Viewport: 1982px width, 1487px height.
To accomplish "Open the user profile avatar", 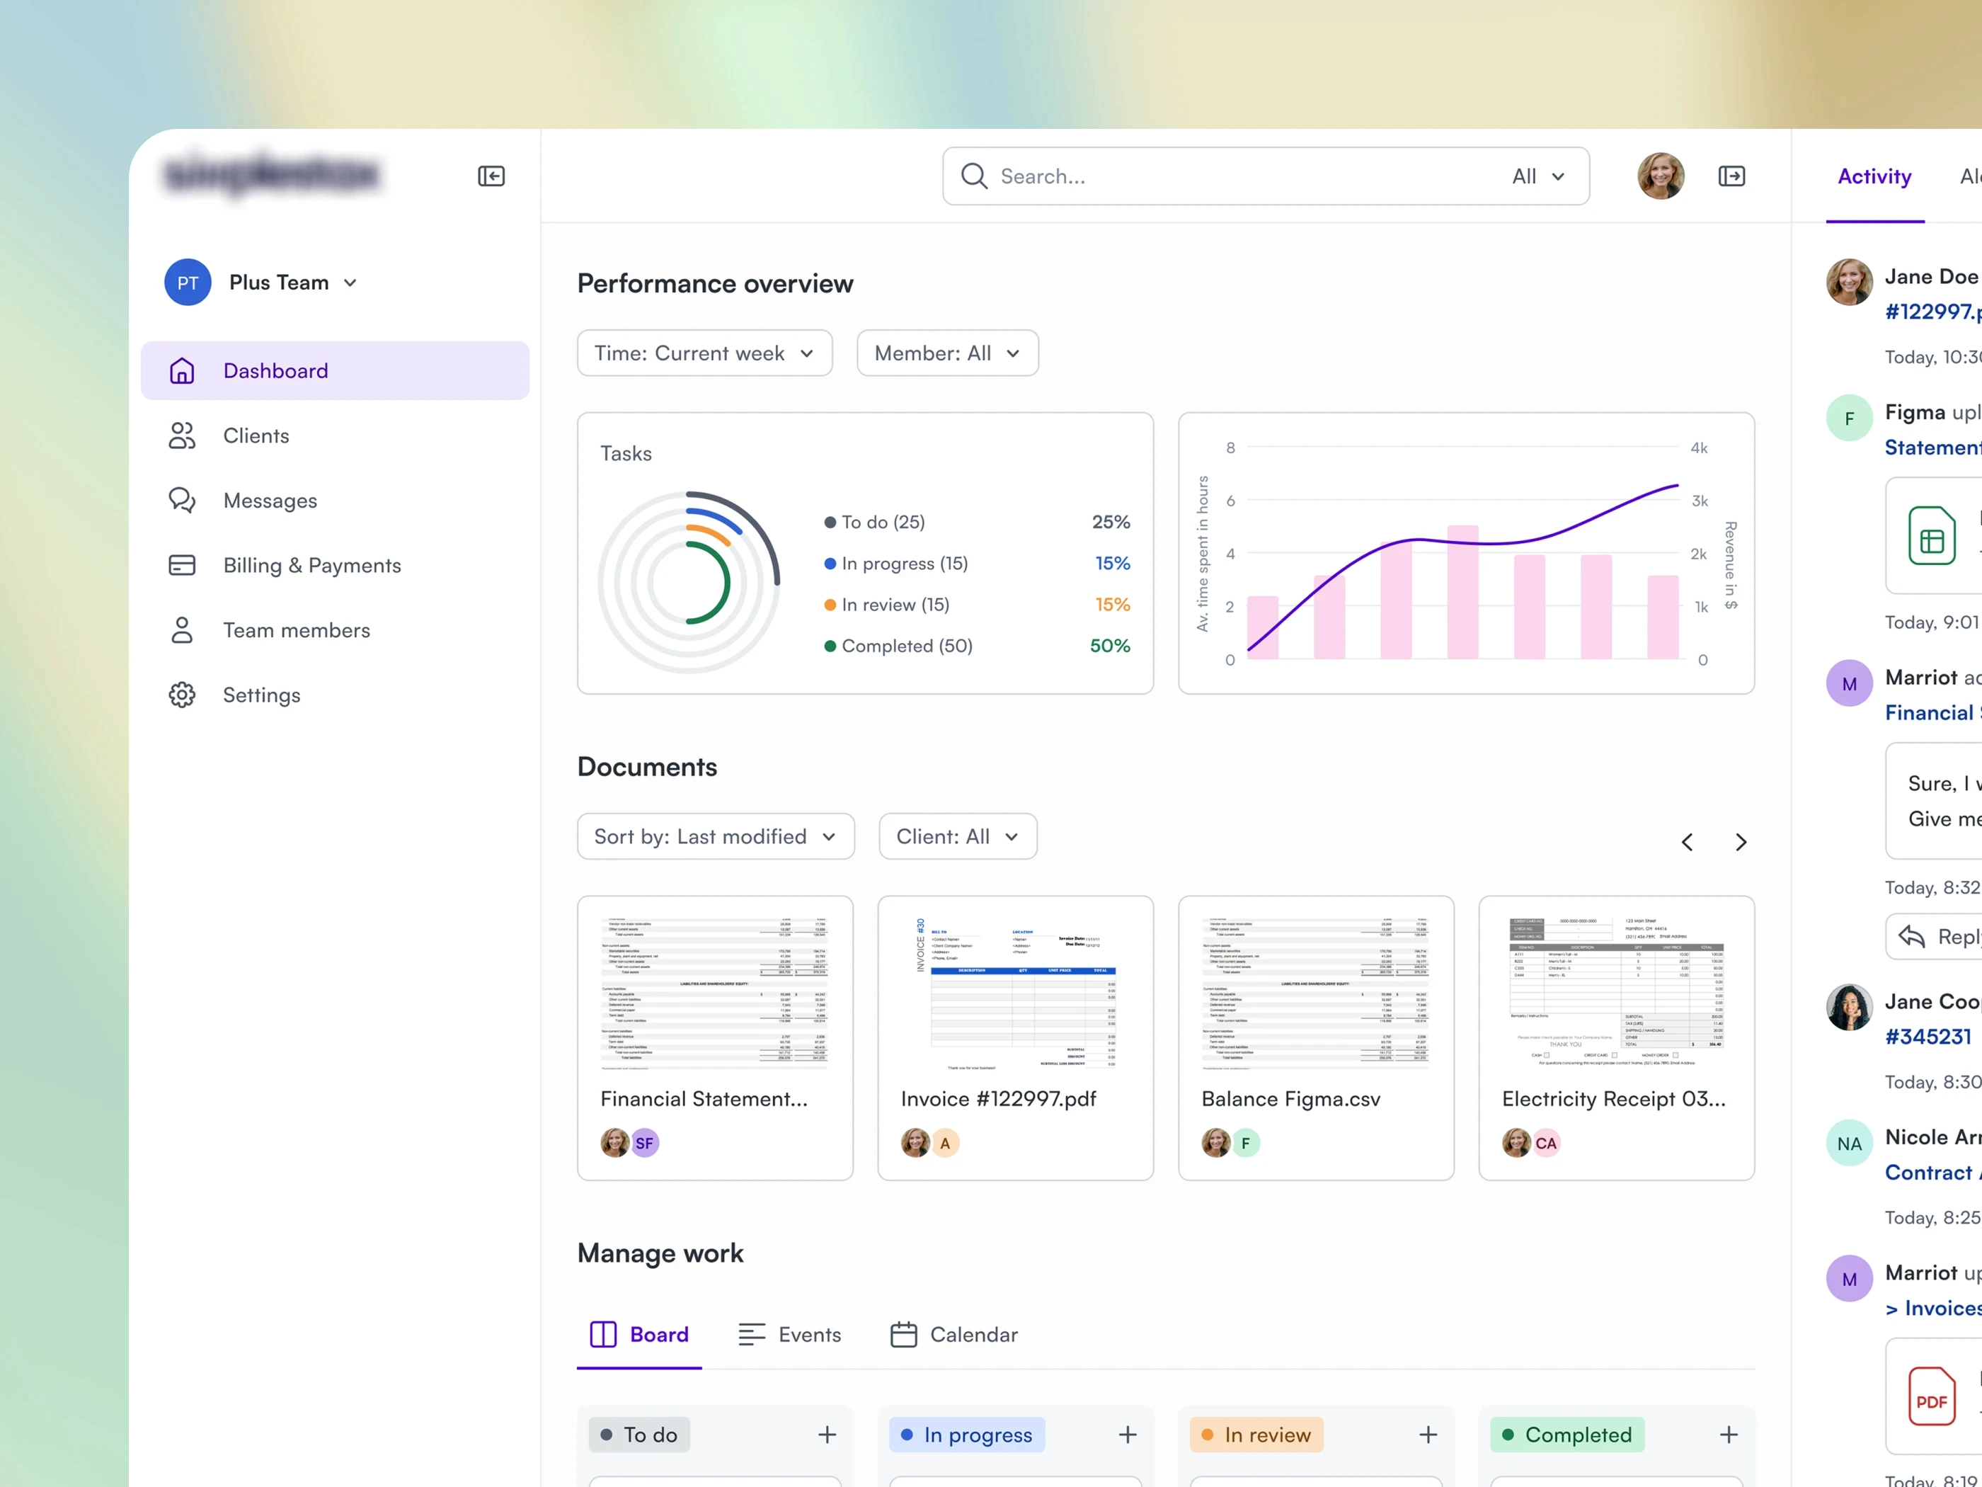I will (1661, 176).
